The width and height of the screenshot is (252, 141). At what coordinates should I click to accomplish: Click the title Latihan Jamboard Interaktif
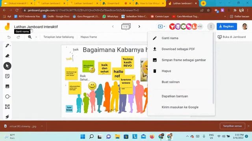tap(36, 27)
